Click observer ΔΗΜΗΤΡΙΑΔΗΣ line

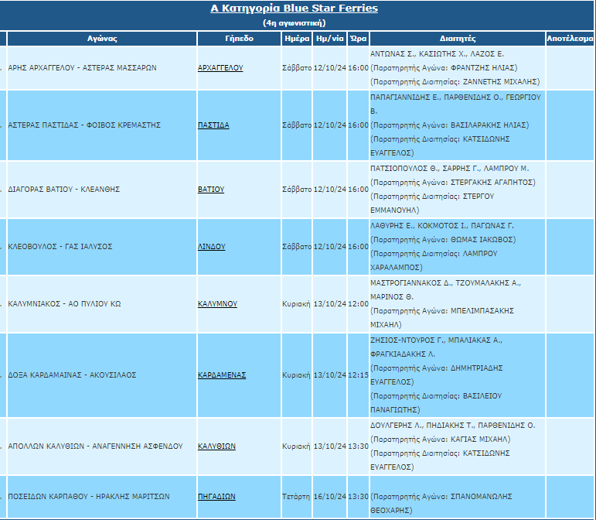click(437, 368)
